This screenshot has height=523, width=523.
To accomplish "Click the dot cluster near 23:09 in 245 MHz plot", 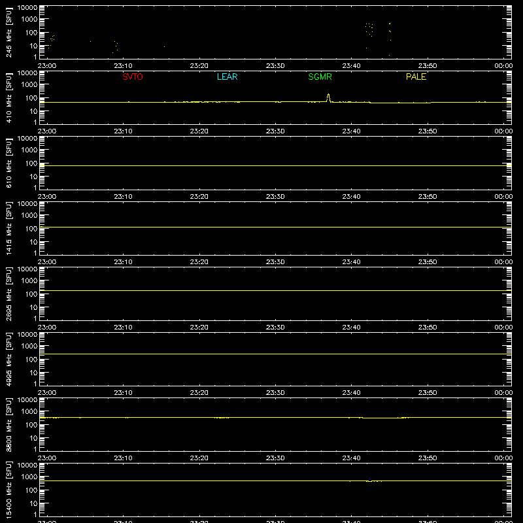I will point(116,46).
